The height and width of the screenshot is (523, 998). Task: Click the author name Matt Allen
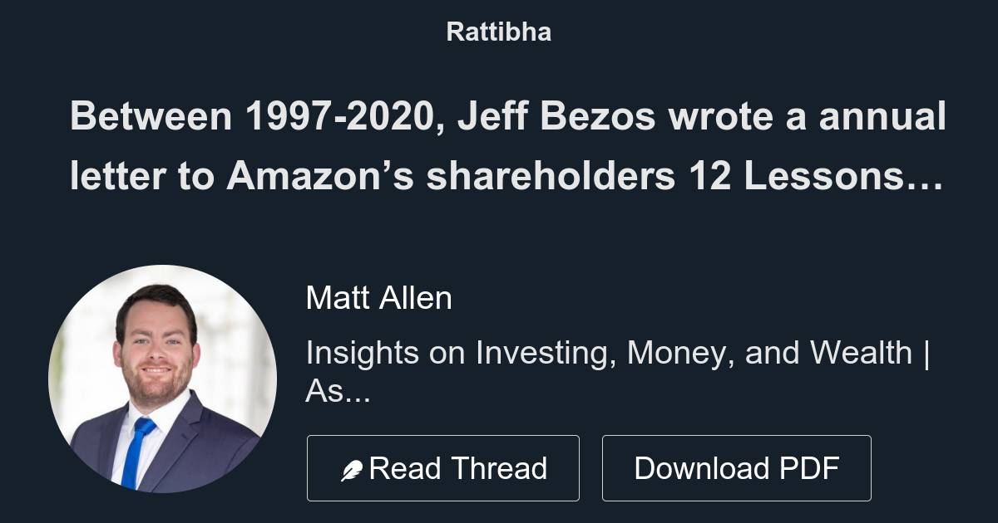[378, 297]
